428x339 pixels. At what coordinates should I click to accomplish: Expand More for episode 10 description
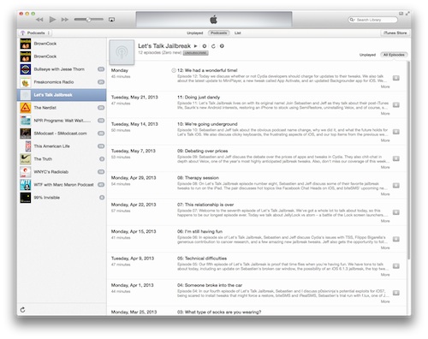point(385,140)
